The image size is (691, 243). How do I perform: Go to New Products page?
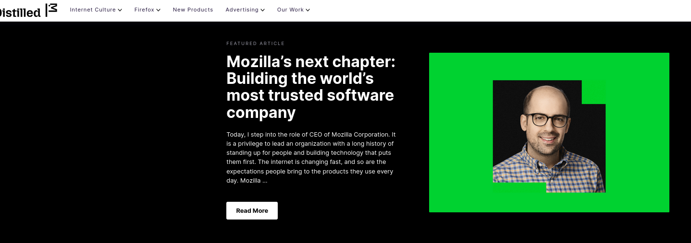point(193,10)
